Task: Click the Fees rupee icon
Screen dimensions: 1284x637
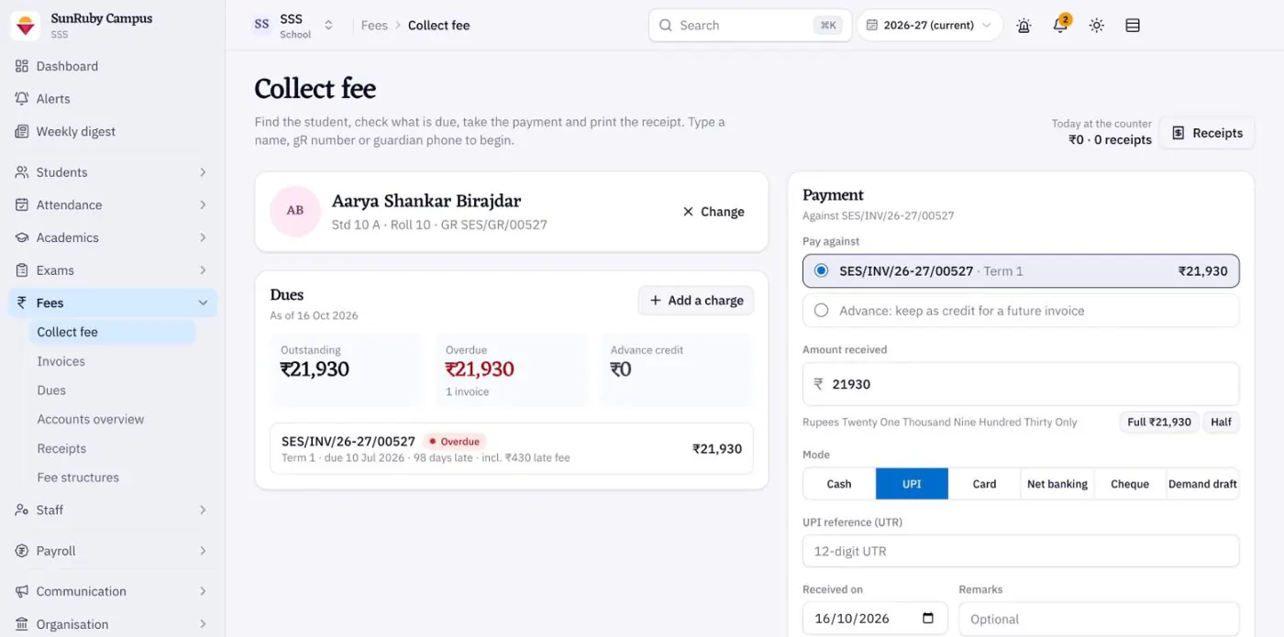Action: (x=22, y=302)
